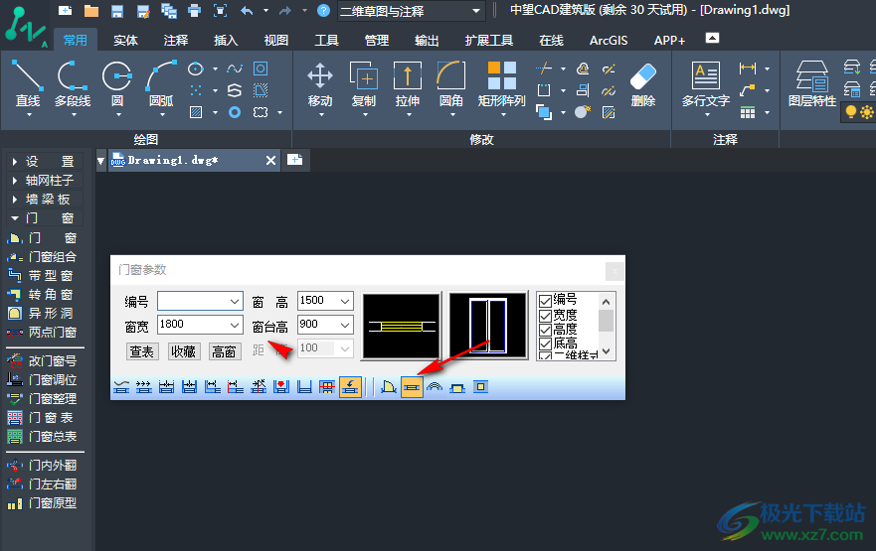Click the 2D window style preview thumbnail
The image size is (876, 551).
point(401,326)
